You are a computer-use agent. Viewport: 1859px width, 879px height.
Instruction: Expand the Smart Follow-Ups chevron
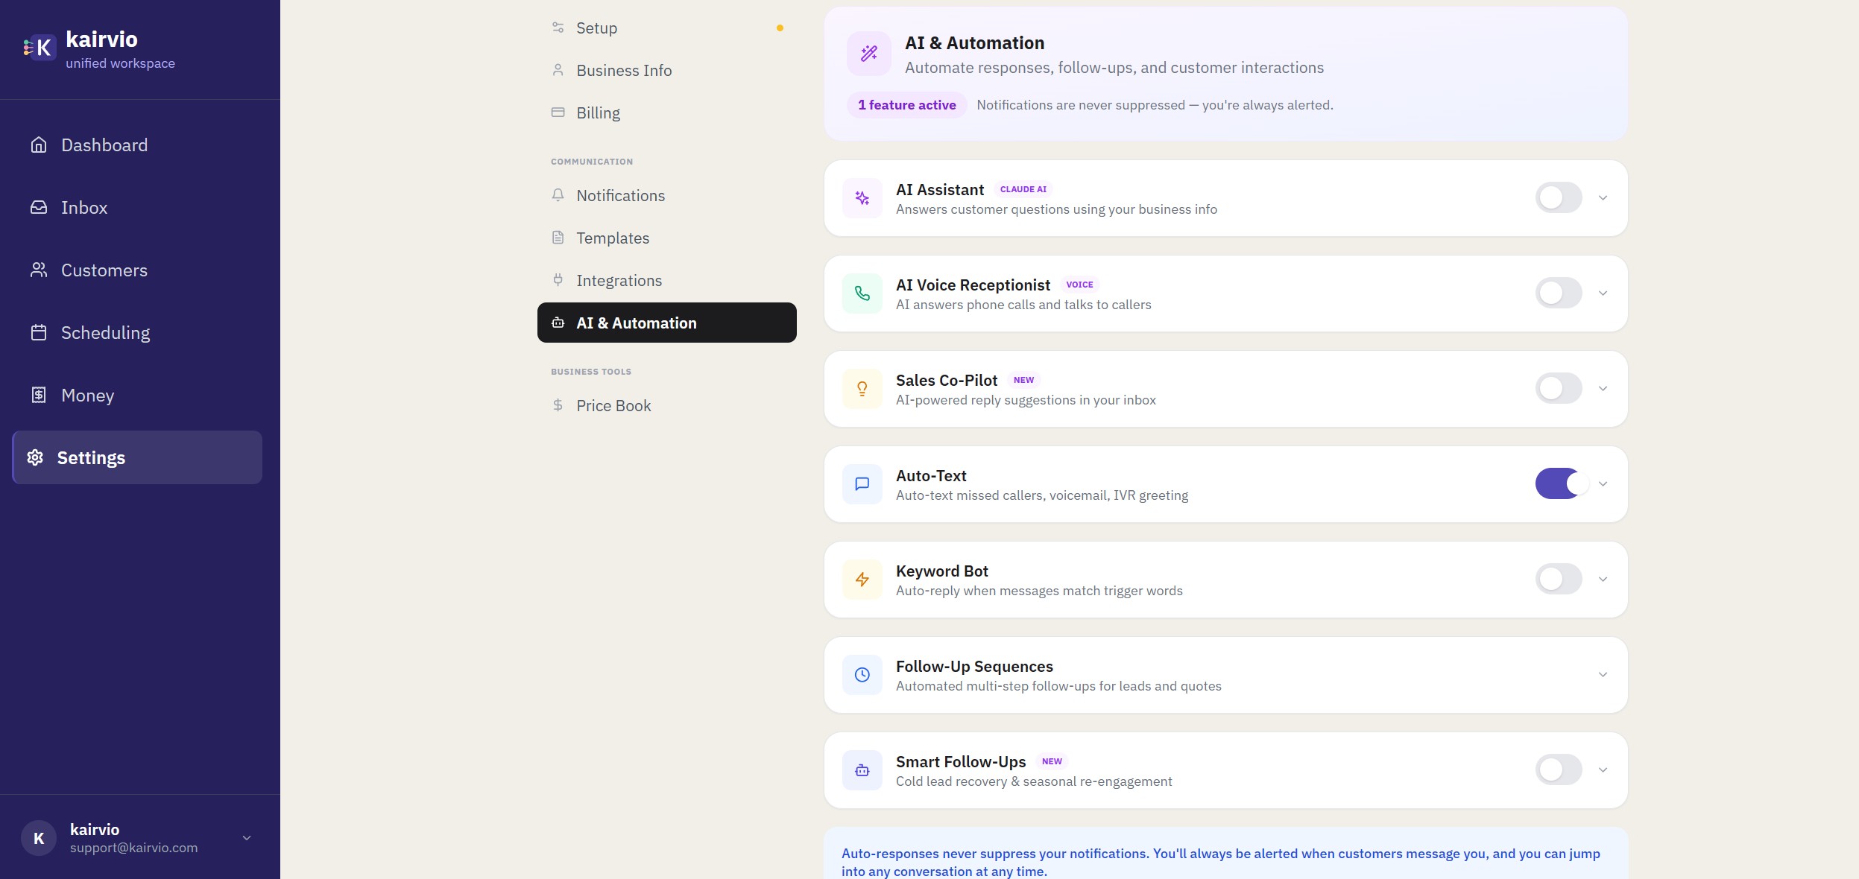tap(1603, 770)
